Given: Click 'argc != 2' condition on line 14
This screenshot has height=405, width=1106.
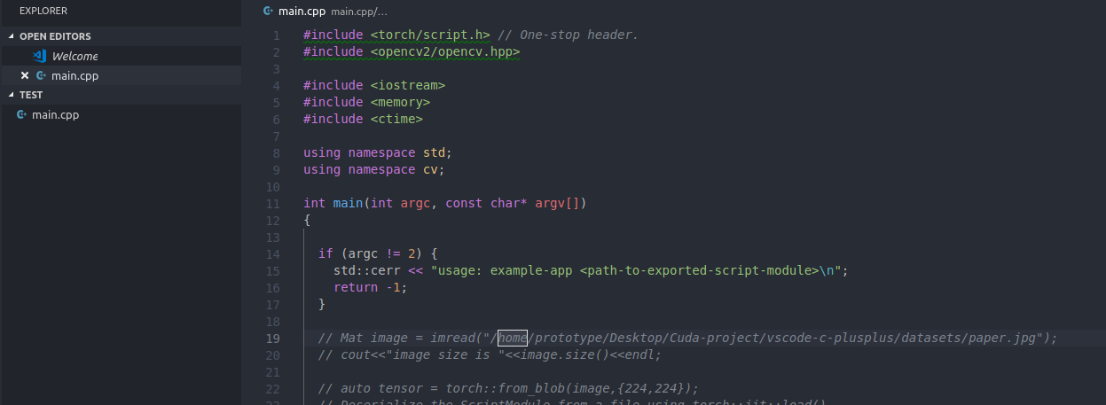Looking at the screenshot, I should pyautogui.click(x=381, y=253).
